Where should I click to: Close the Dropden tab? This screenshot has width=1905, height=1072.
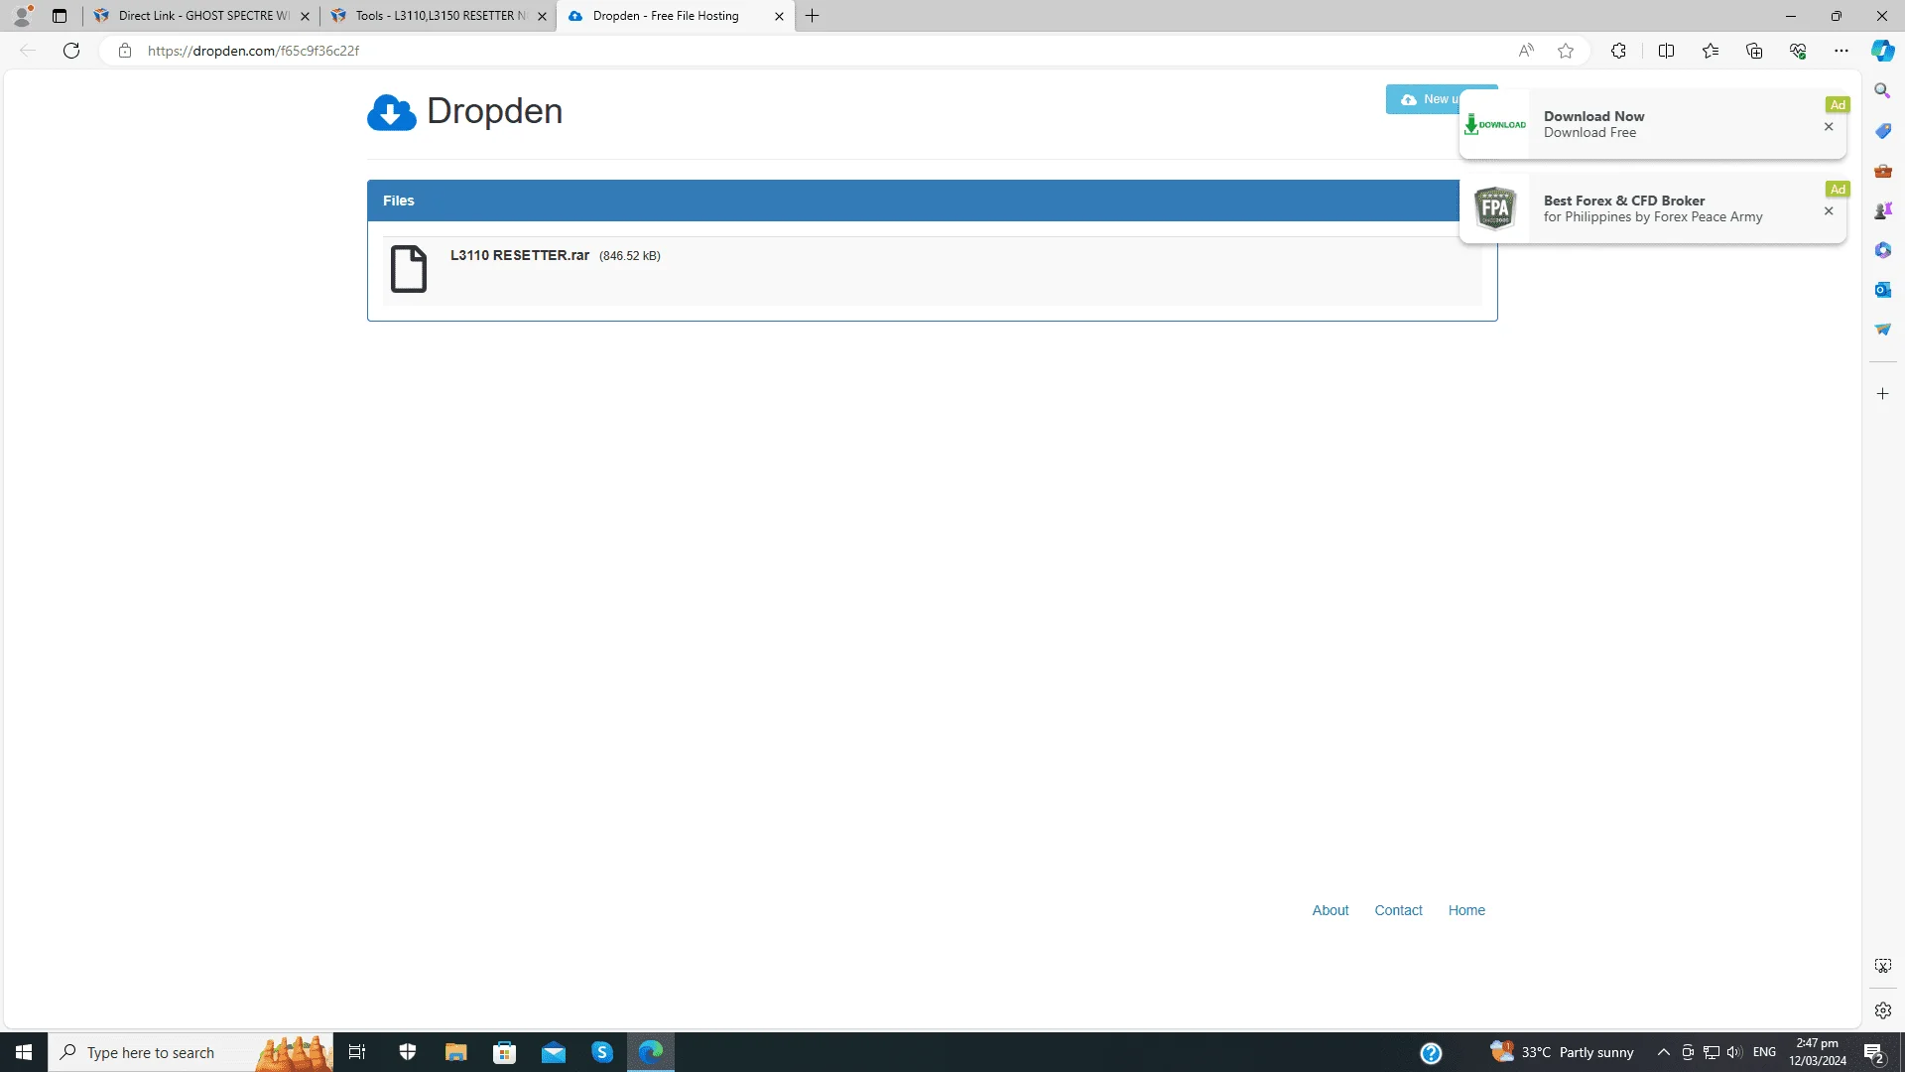point(779,16)
